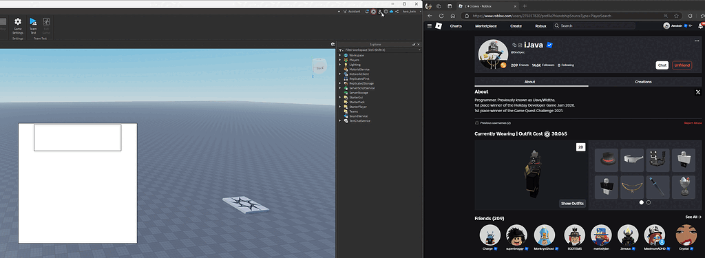The width and height of the screenshot is (705, 258).
Task: Open the black top hat item thumbnail
Action: click(606, 160)
